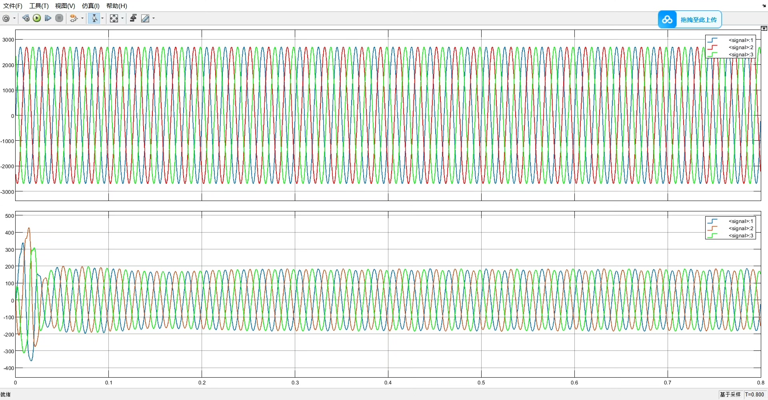Toggle <signal>:3 in bottom plot legend
Image resolution: width=768 pixels, height=400 pixels.
[741, 235]
